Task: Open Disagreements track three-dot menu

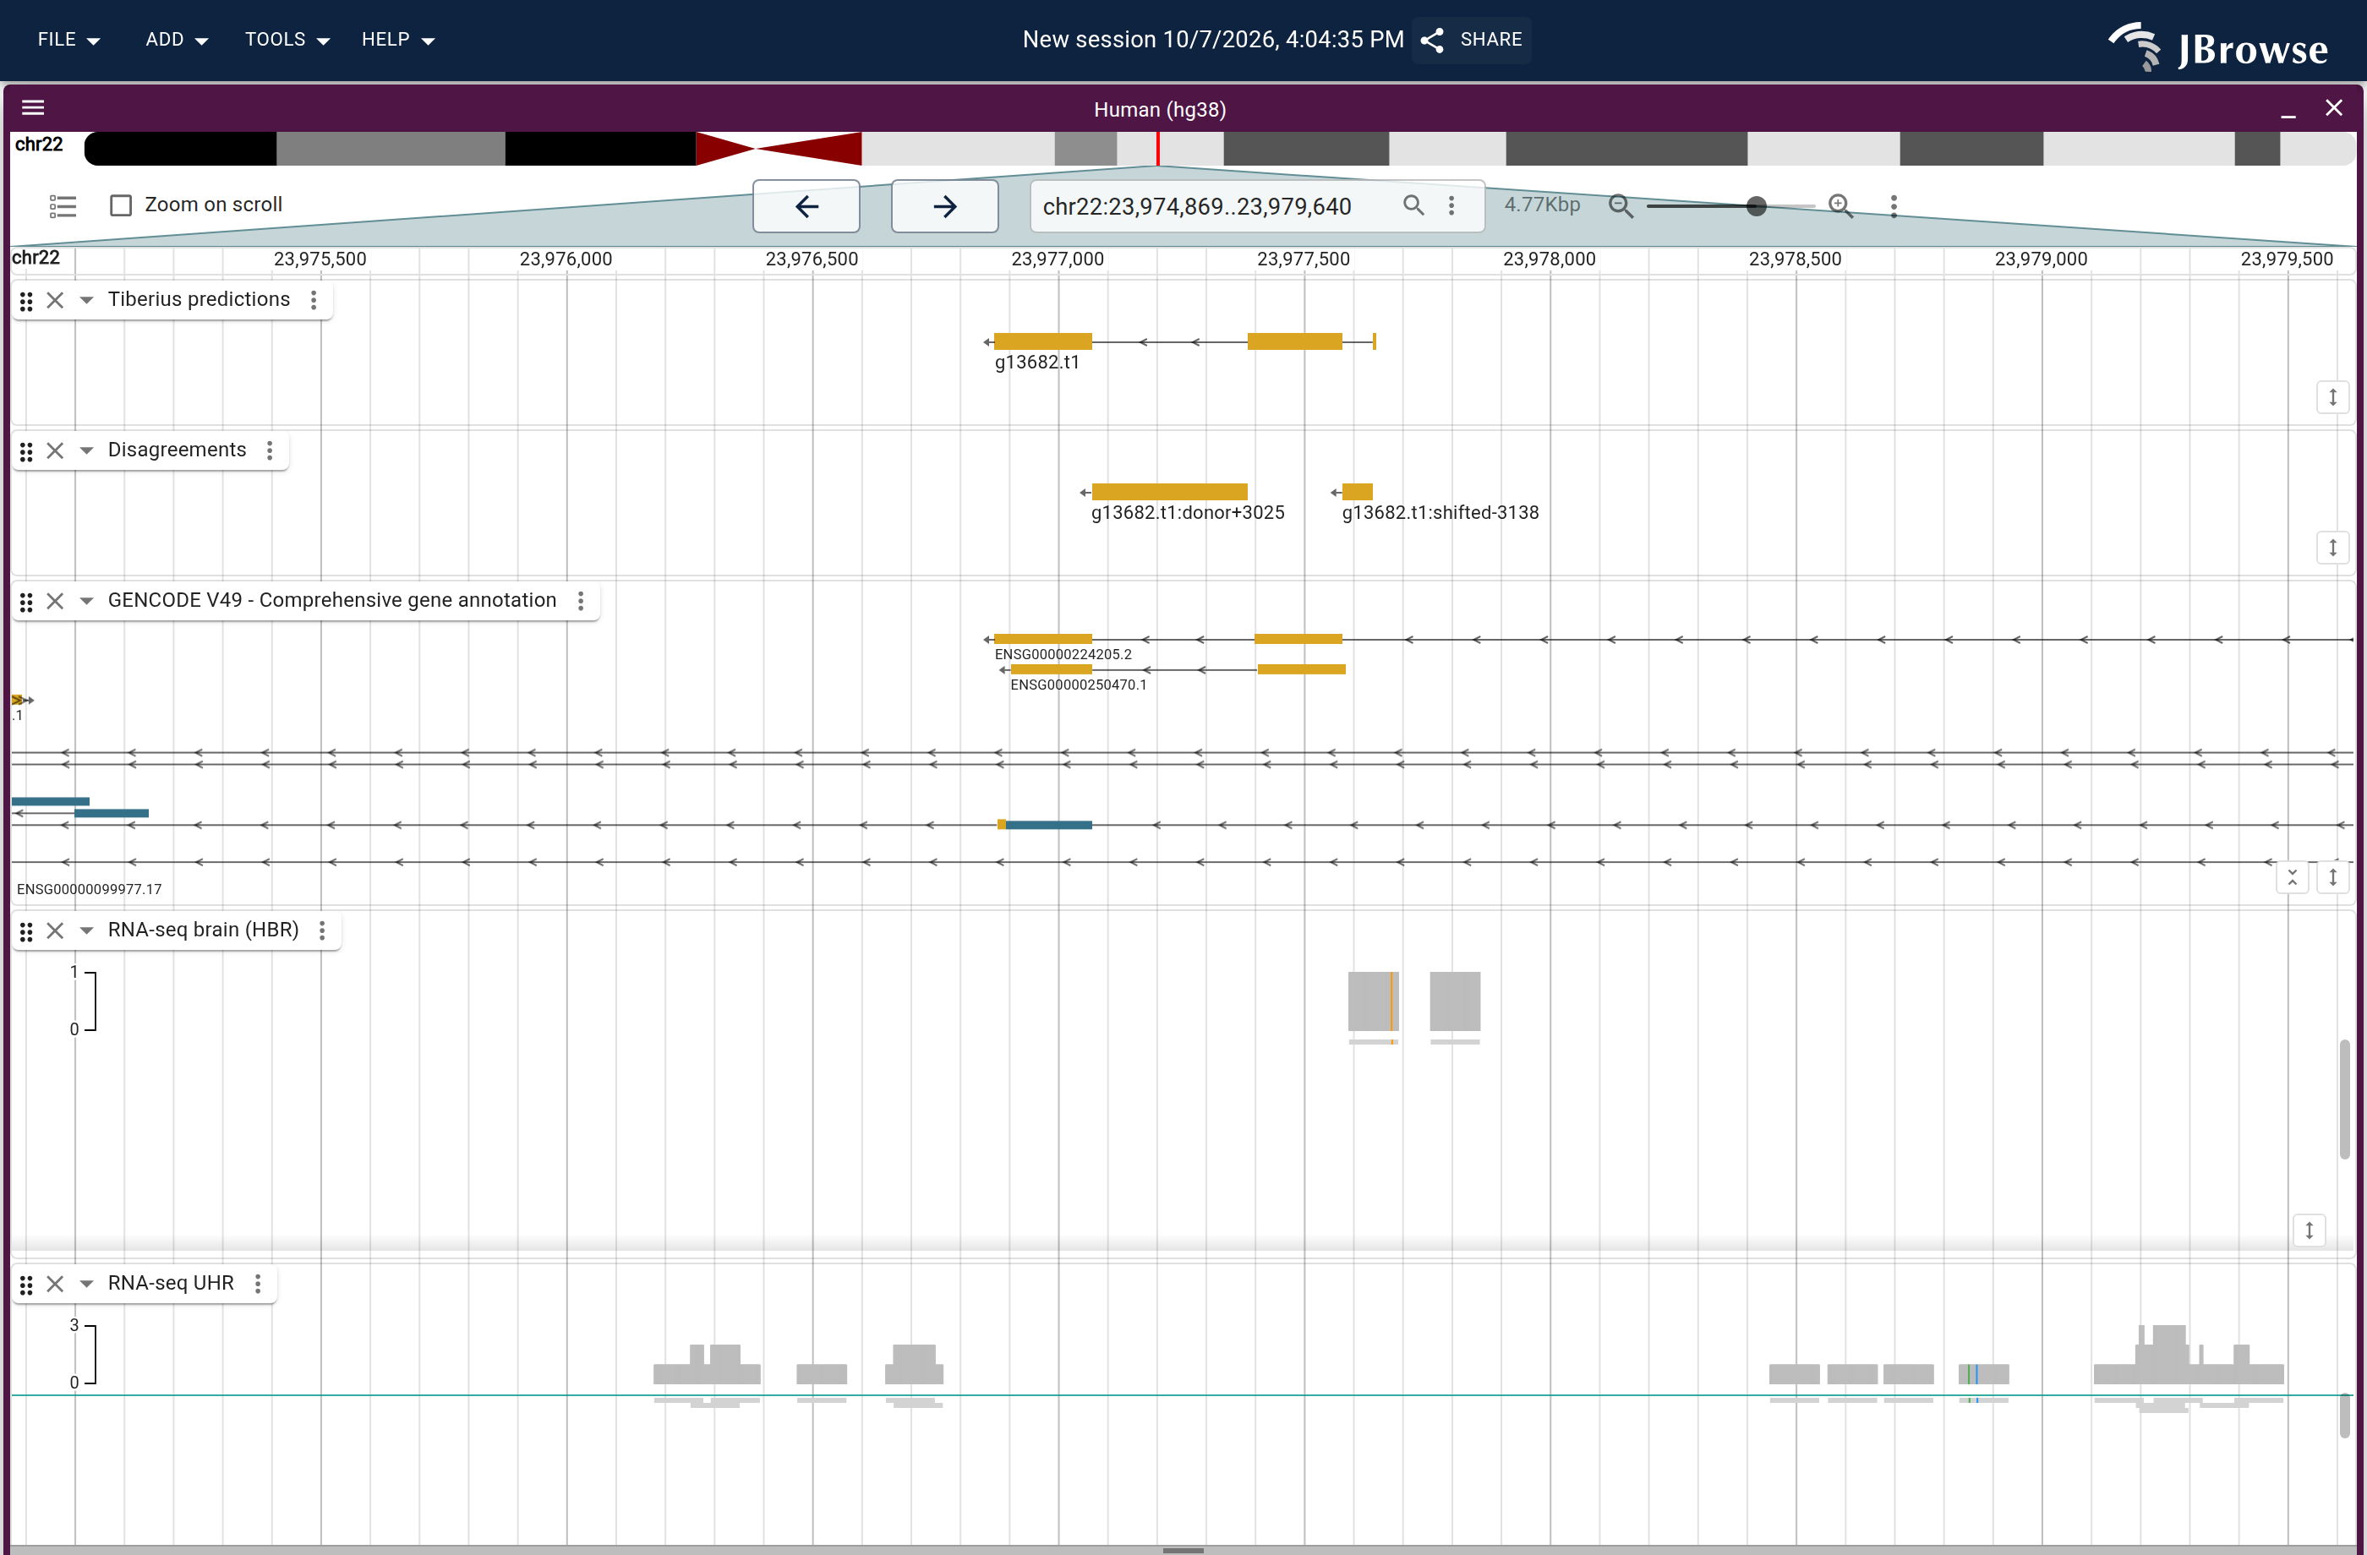Action: pyautogui.click(x=270, y=450)
